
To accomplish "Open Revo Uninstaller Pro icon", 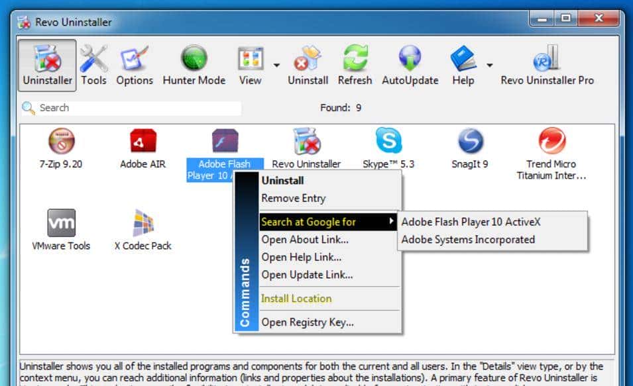I will pos(547,58).
